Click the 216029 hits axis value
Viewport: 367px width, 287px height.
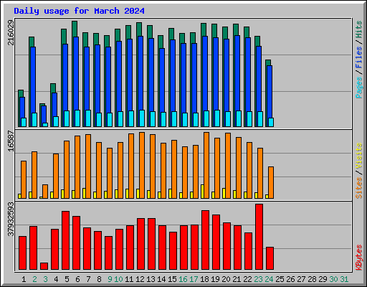pos(11,32)
